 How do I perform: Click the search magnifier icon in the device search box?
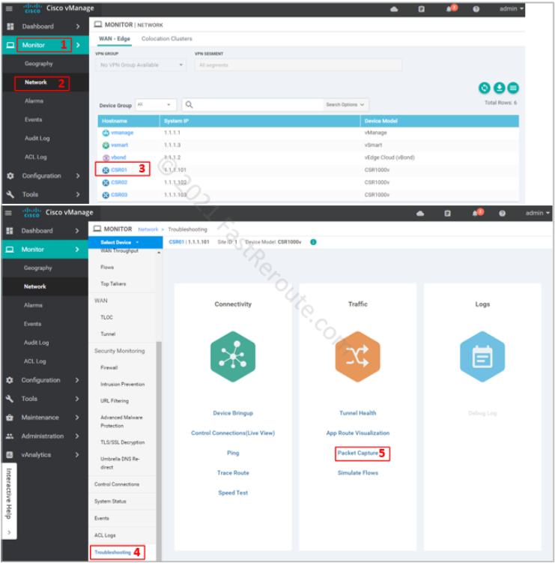pos(189,104)
